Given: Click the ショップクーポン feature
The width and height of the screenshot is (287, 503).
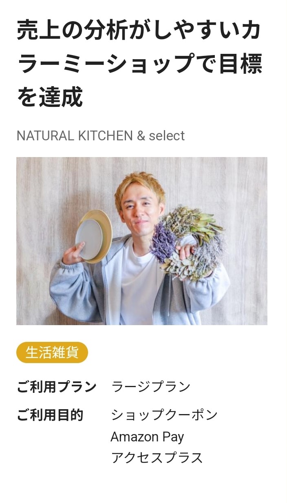Looking at the screenshot, I should click(x=164, y=415).
